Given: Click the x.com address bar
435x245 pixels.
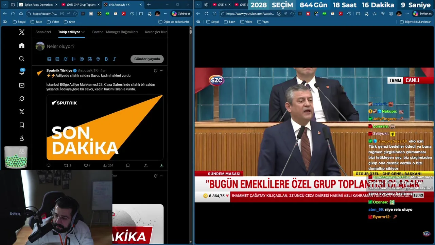Looking at the screenshot, I should coord(52,14).
